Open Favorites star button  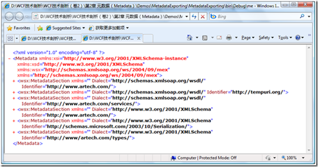tap(18, 28)
